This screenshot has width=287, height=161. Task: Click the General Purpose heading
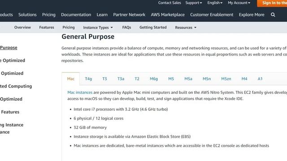88,37
